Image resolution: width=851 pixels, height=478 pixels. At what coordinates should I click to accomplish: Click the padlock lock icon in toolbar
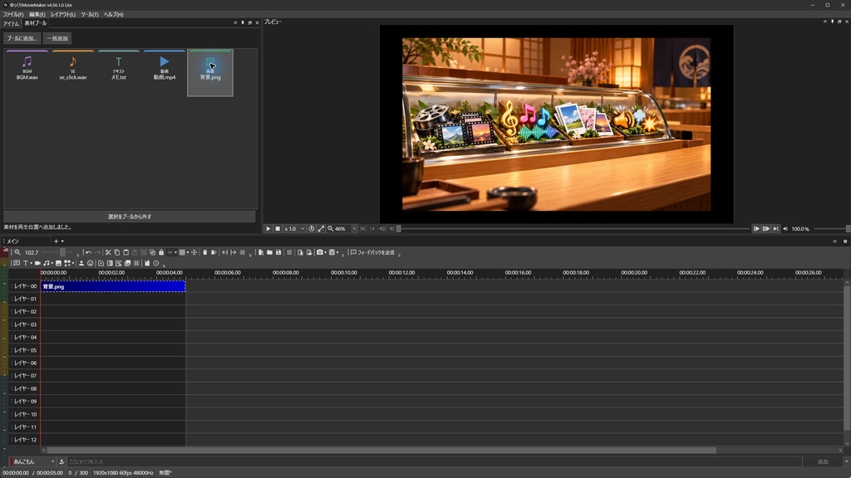point(161,252)
